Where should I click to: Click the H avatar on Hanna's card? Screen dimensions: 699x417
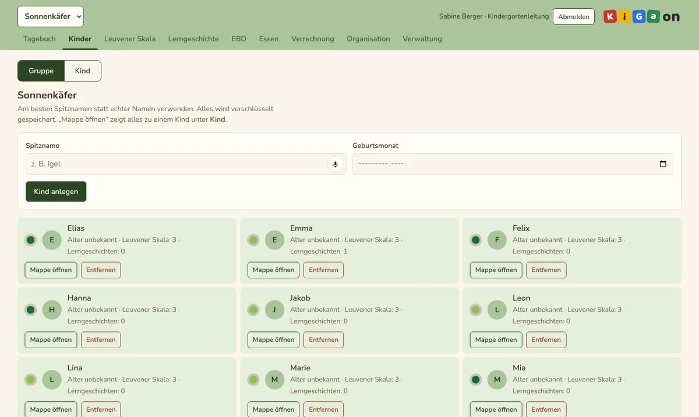[52, 310]
